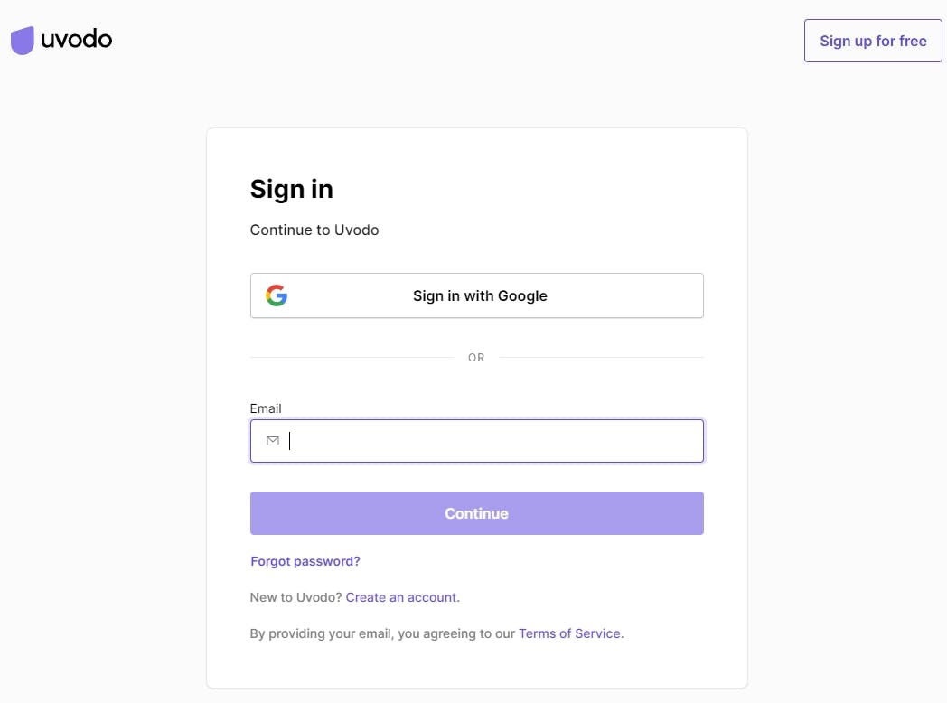Viewport: 947px width, 703px height.
Task: Click the Uvodo purple shield logo
Action: [x=23, y=40]
